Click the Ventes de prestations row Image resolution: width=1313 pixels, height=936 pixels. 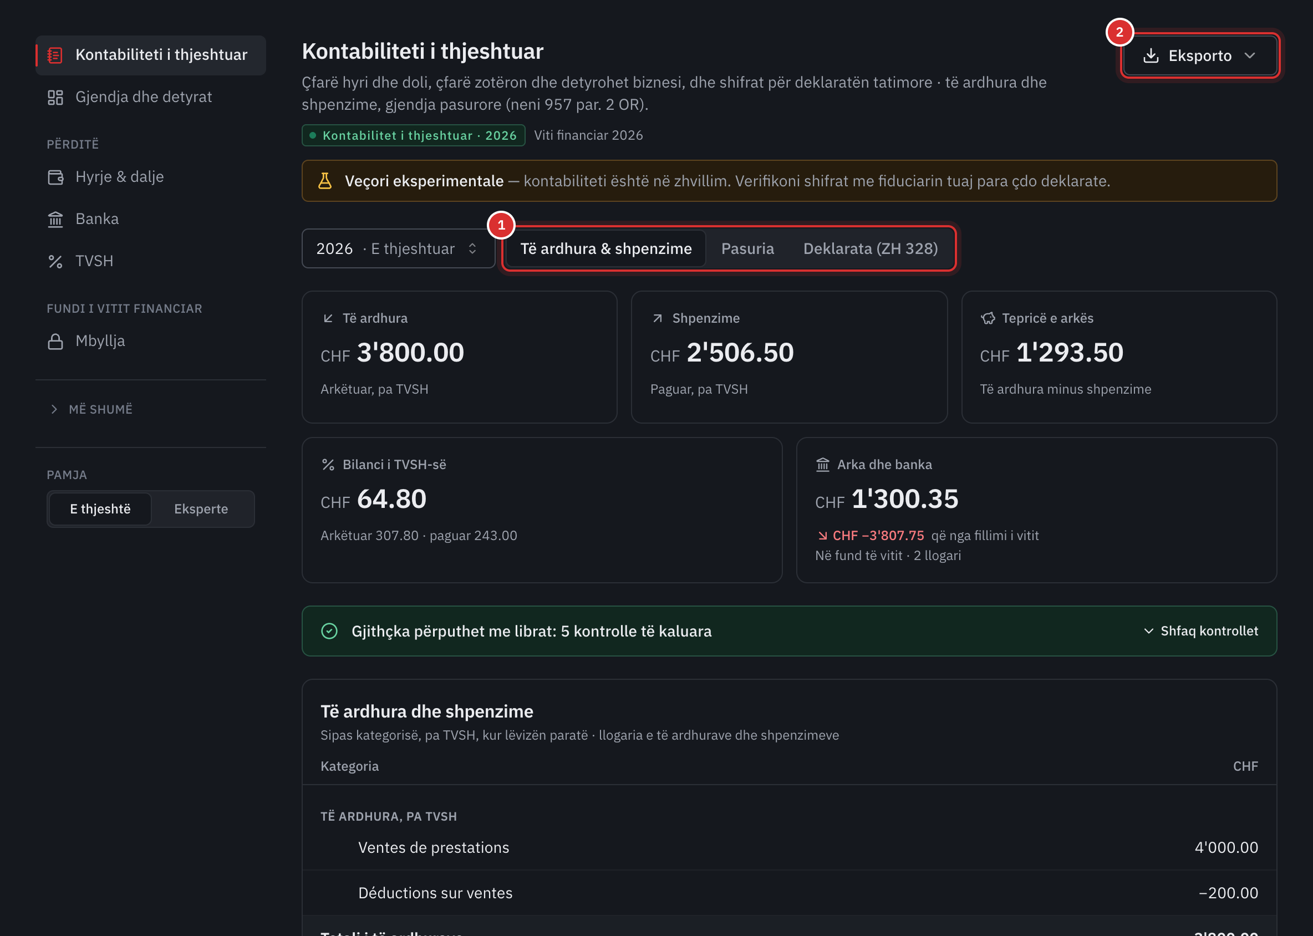789,847
